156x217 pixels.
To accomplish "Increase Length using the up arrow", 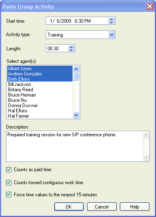I will coord(71,47).
